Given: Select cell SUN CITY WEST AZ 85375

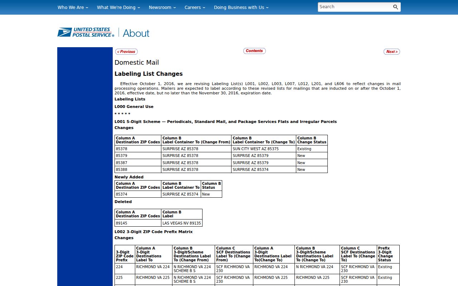Looking at the screenshot, I should (264, 149).
